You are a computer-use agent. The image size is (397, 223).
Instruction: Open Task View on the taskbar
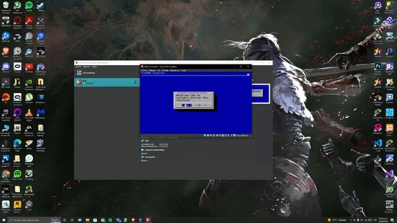[72, 221]
